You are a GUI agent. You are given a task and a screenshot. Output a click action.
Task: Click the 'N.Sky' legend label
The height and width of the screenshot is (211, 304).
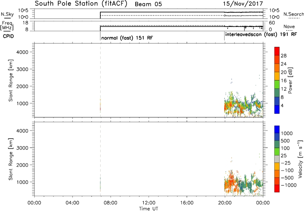click(x=7, y=14)
